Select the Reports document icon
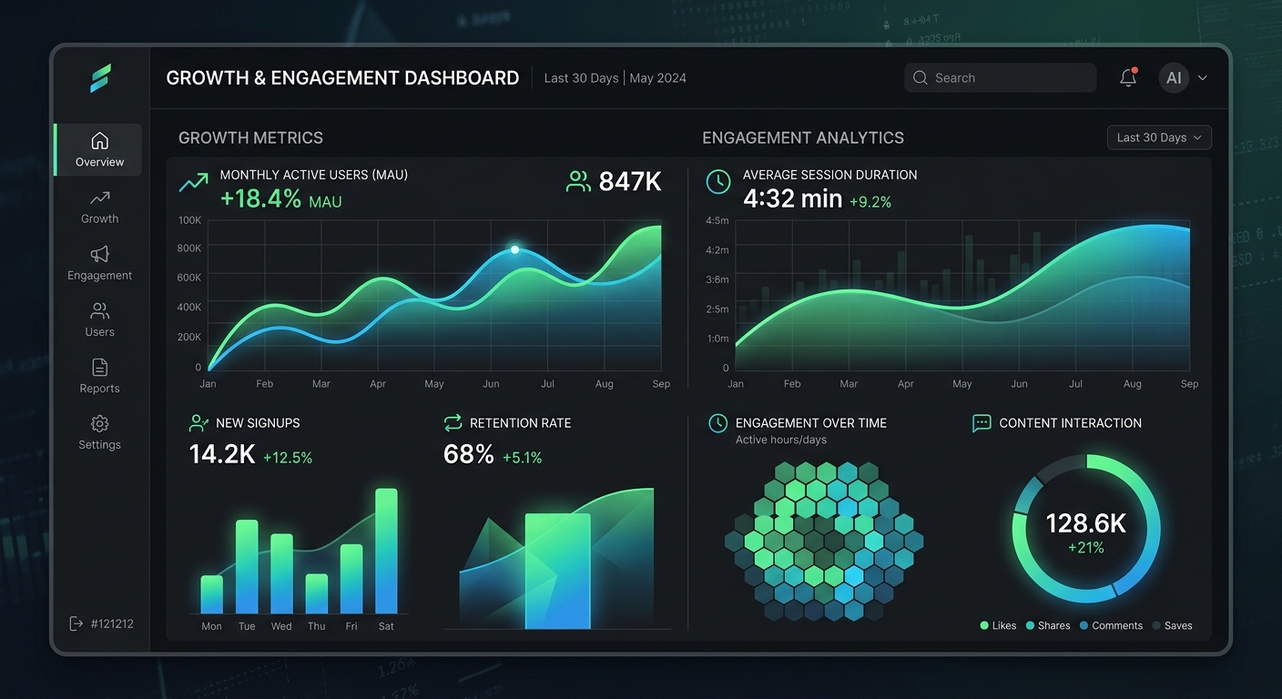The width and height of the screenshot is (1282, 699). (98, 368)
